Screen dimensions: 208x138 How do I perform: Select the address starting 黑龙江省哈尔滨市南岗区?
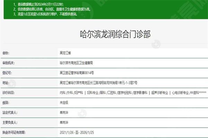pyautogui.click(x=98, y=83)
